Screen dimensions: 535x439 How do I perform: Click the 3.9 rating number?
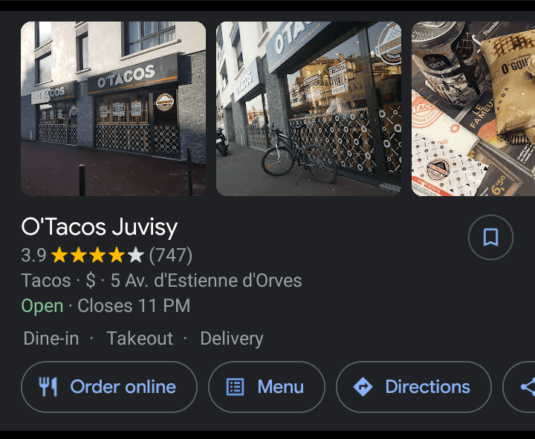pyautogui.click(x=33, y=255)
